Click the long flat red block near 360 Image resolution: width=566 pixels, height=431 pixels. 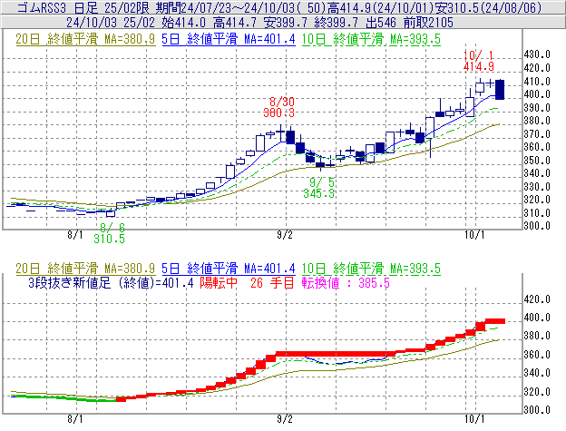pos(336,354)
